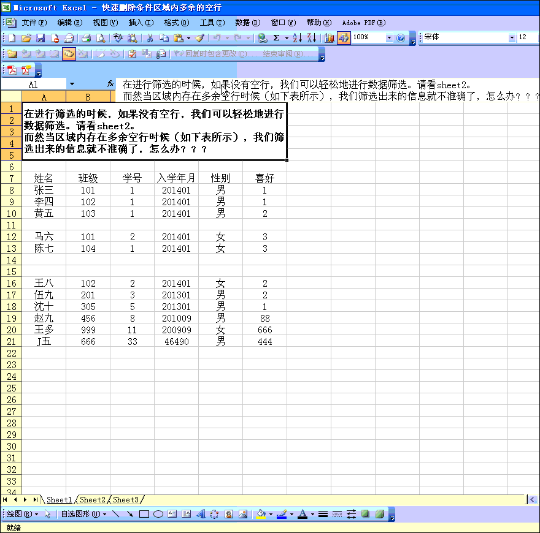Open the 数据 (Data) menu
This screenshot has height=533, width=540.
click(247, 23)
